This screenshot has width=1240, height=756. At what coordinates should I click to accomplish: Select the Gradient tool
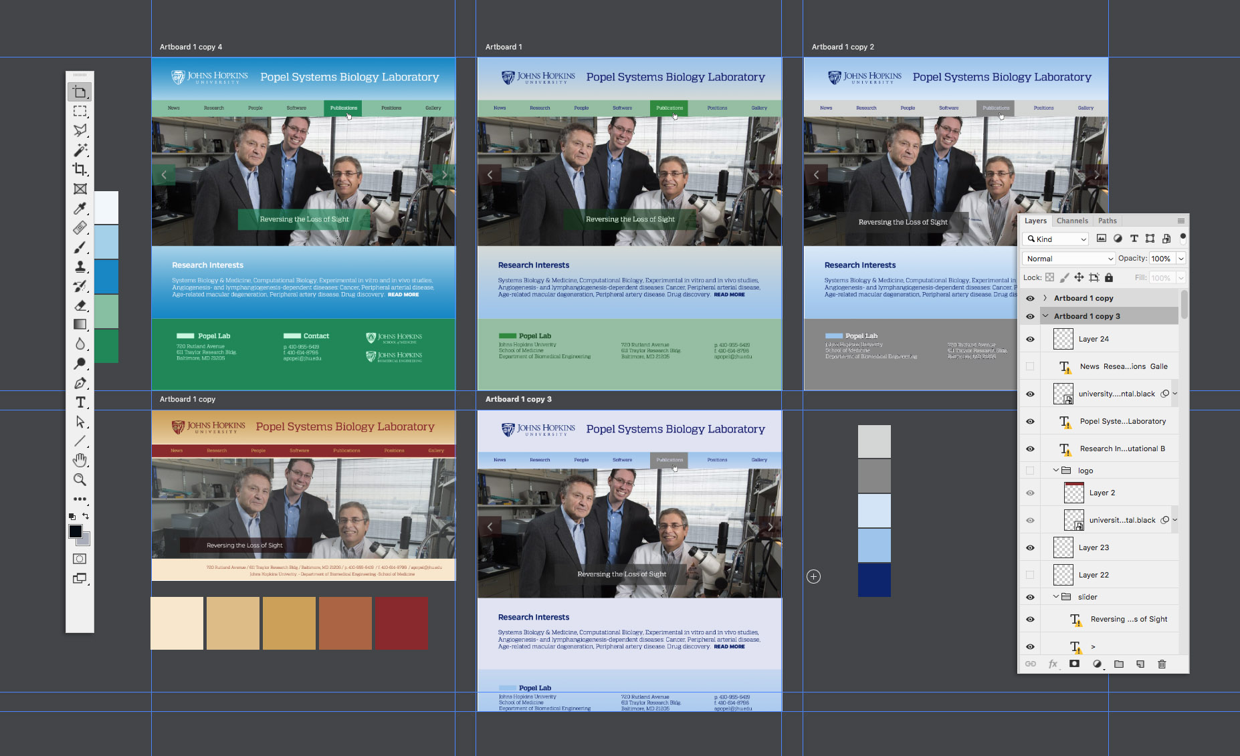80,325
